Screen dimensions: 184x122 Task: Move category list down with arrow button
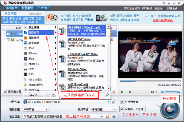click(53, 95)
